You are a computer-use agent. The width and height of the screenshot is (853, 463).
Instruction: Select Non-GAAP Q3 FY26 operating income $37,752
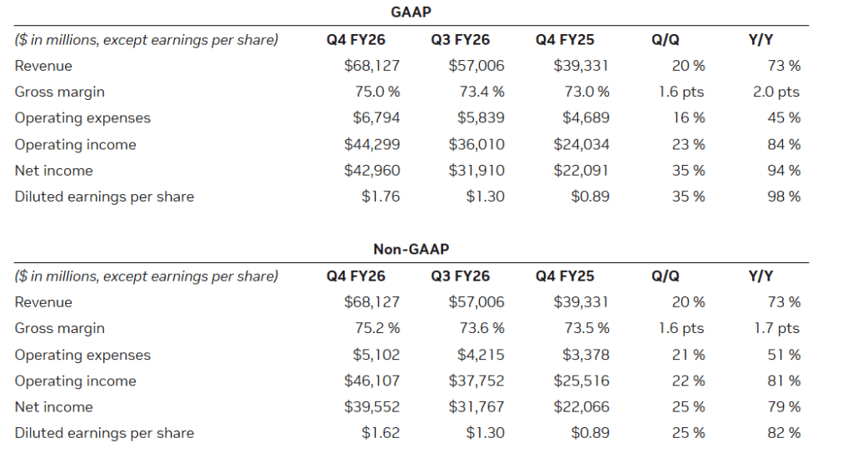[x=476, y=381]
